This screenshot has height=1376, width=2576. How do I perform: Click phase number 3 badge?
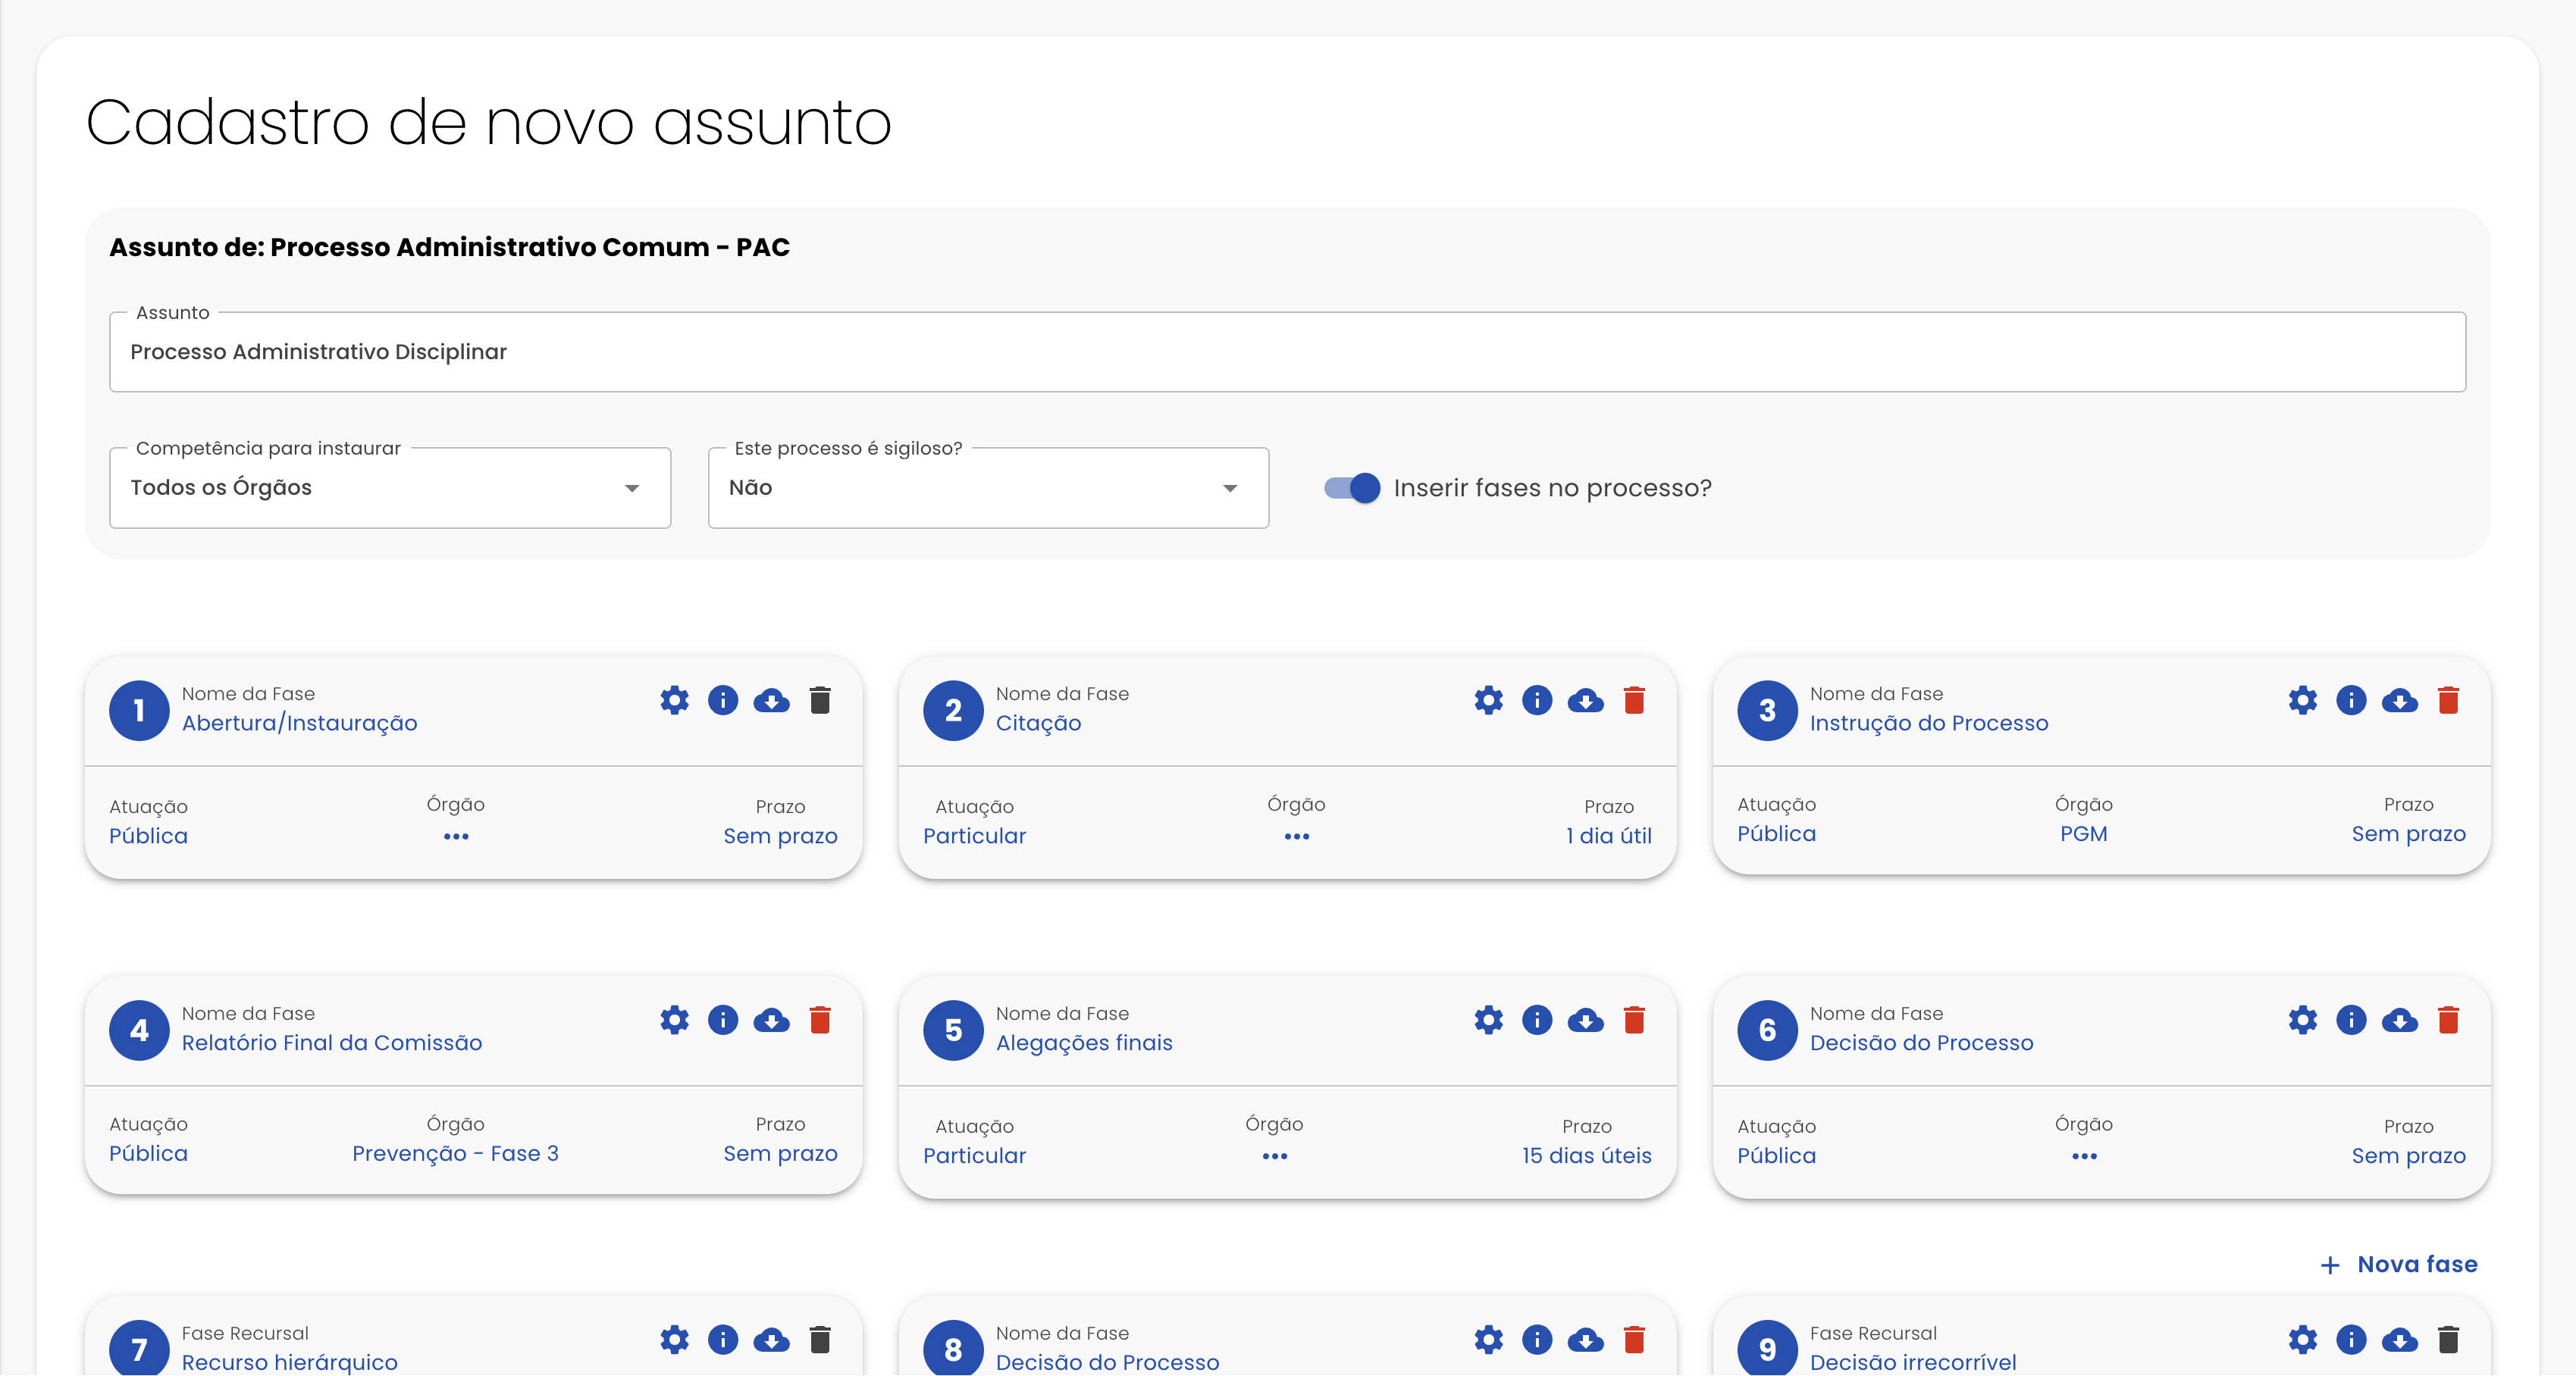[1767, 711]
